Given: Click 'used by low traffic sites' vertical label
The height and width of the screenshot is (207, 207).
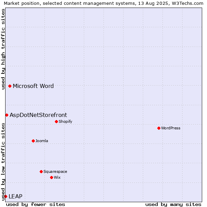Looking at the screenshot, I should (3, 162).
